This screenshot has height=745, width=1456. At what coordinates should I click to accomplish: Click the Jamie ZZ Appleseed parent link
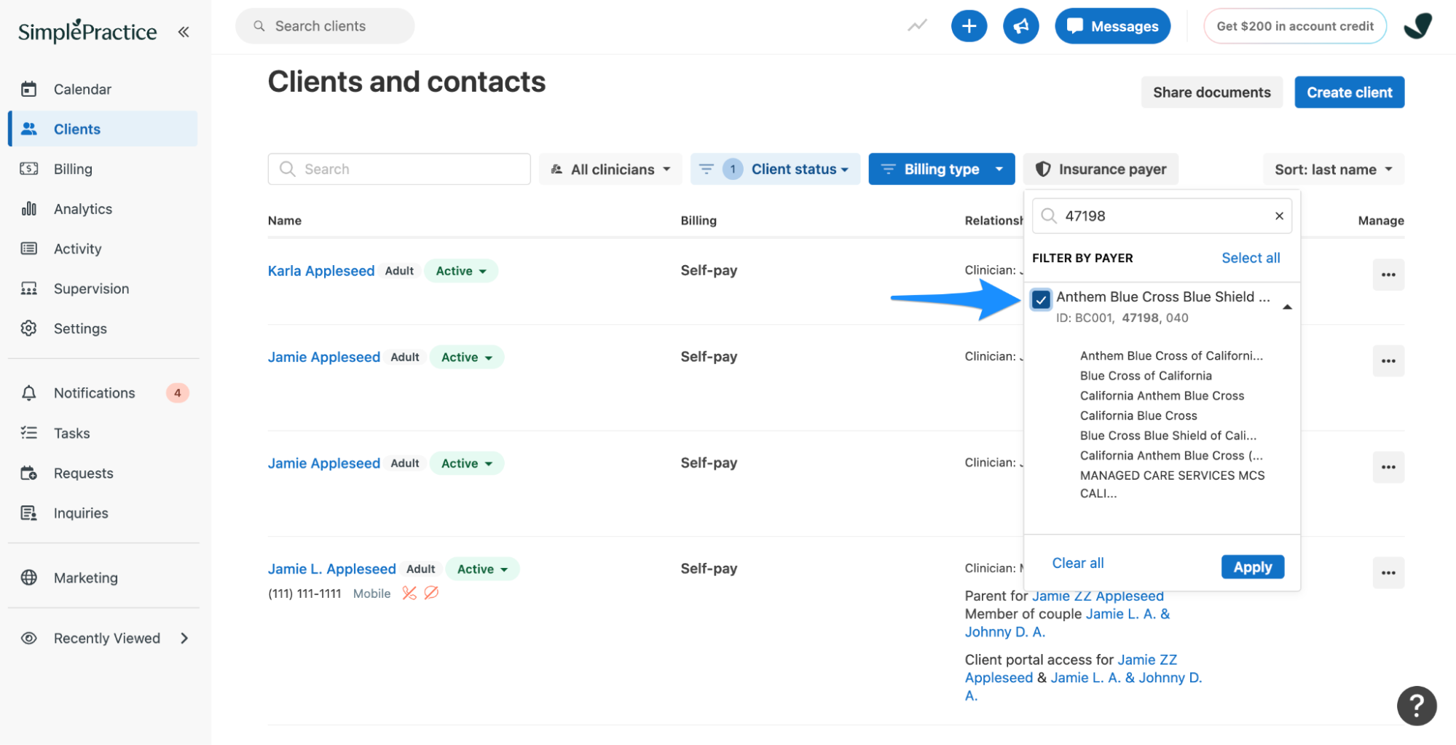pos(1098,596)
